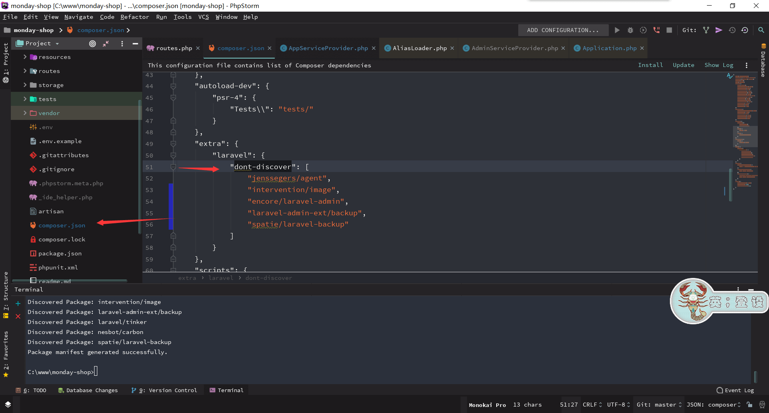Click the Terminal tool window button
769x413 pixels.
(226, 390)
